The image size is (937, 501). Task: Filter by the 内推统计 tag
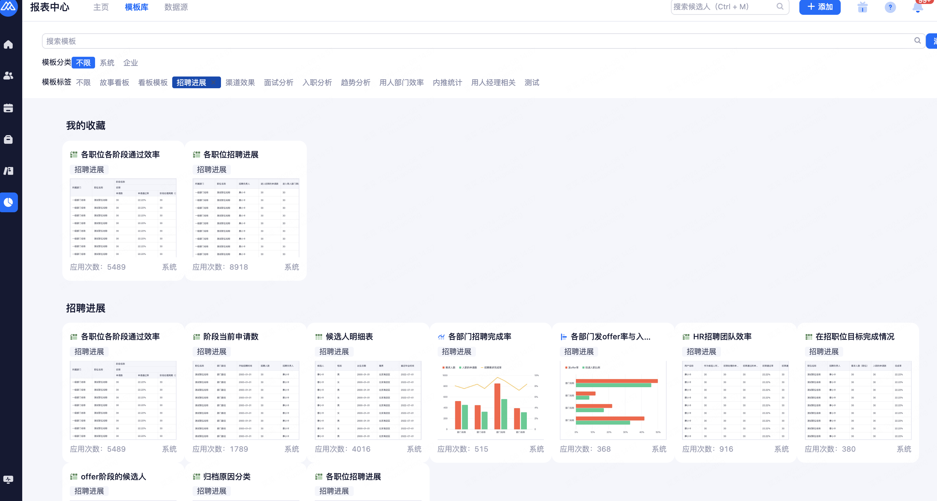coord(448,83)
